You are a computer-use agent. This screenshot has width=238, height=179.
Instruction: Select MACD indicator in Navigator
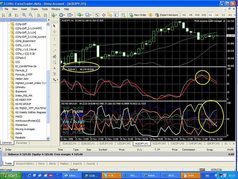pyautogui.click(x=19, y=116)
